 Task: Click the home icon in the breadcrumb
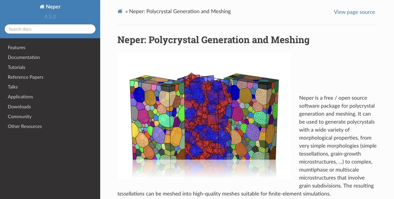[x=120, y=11]
